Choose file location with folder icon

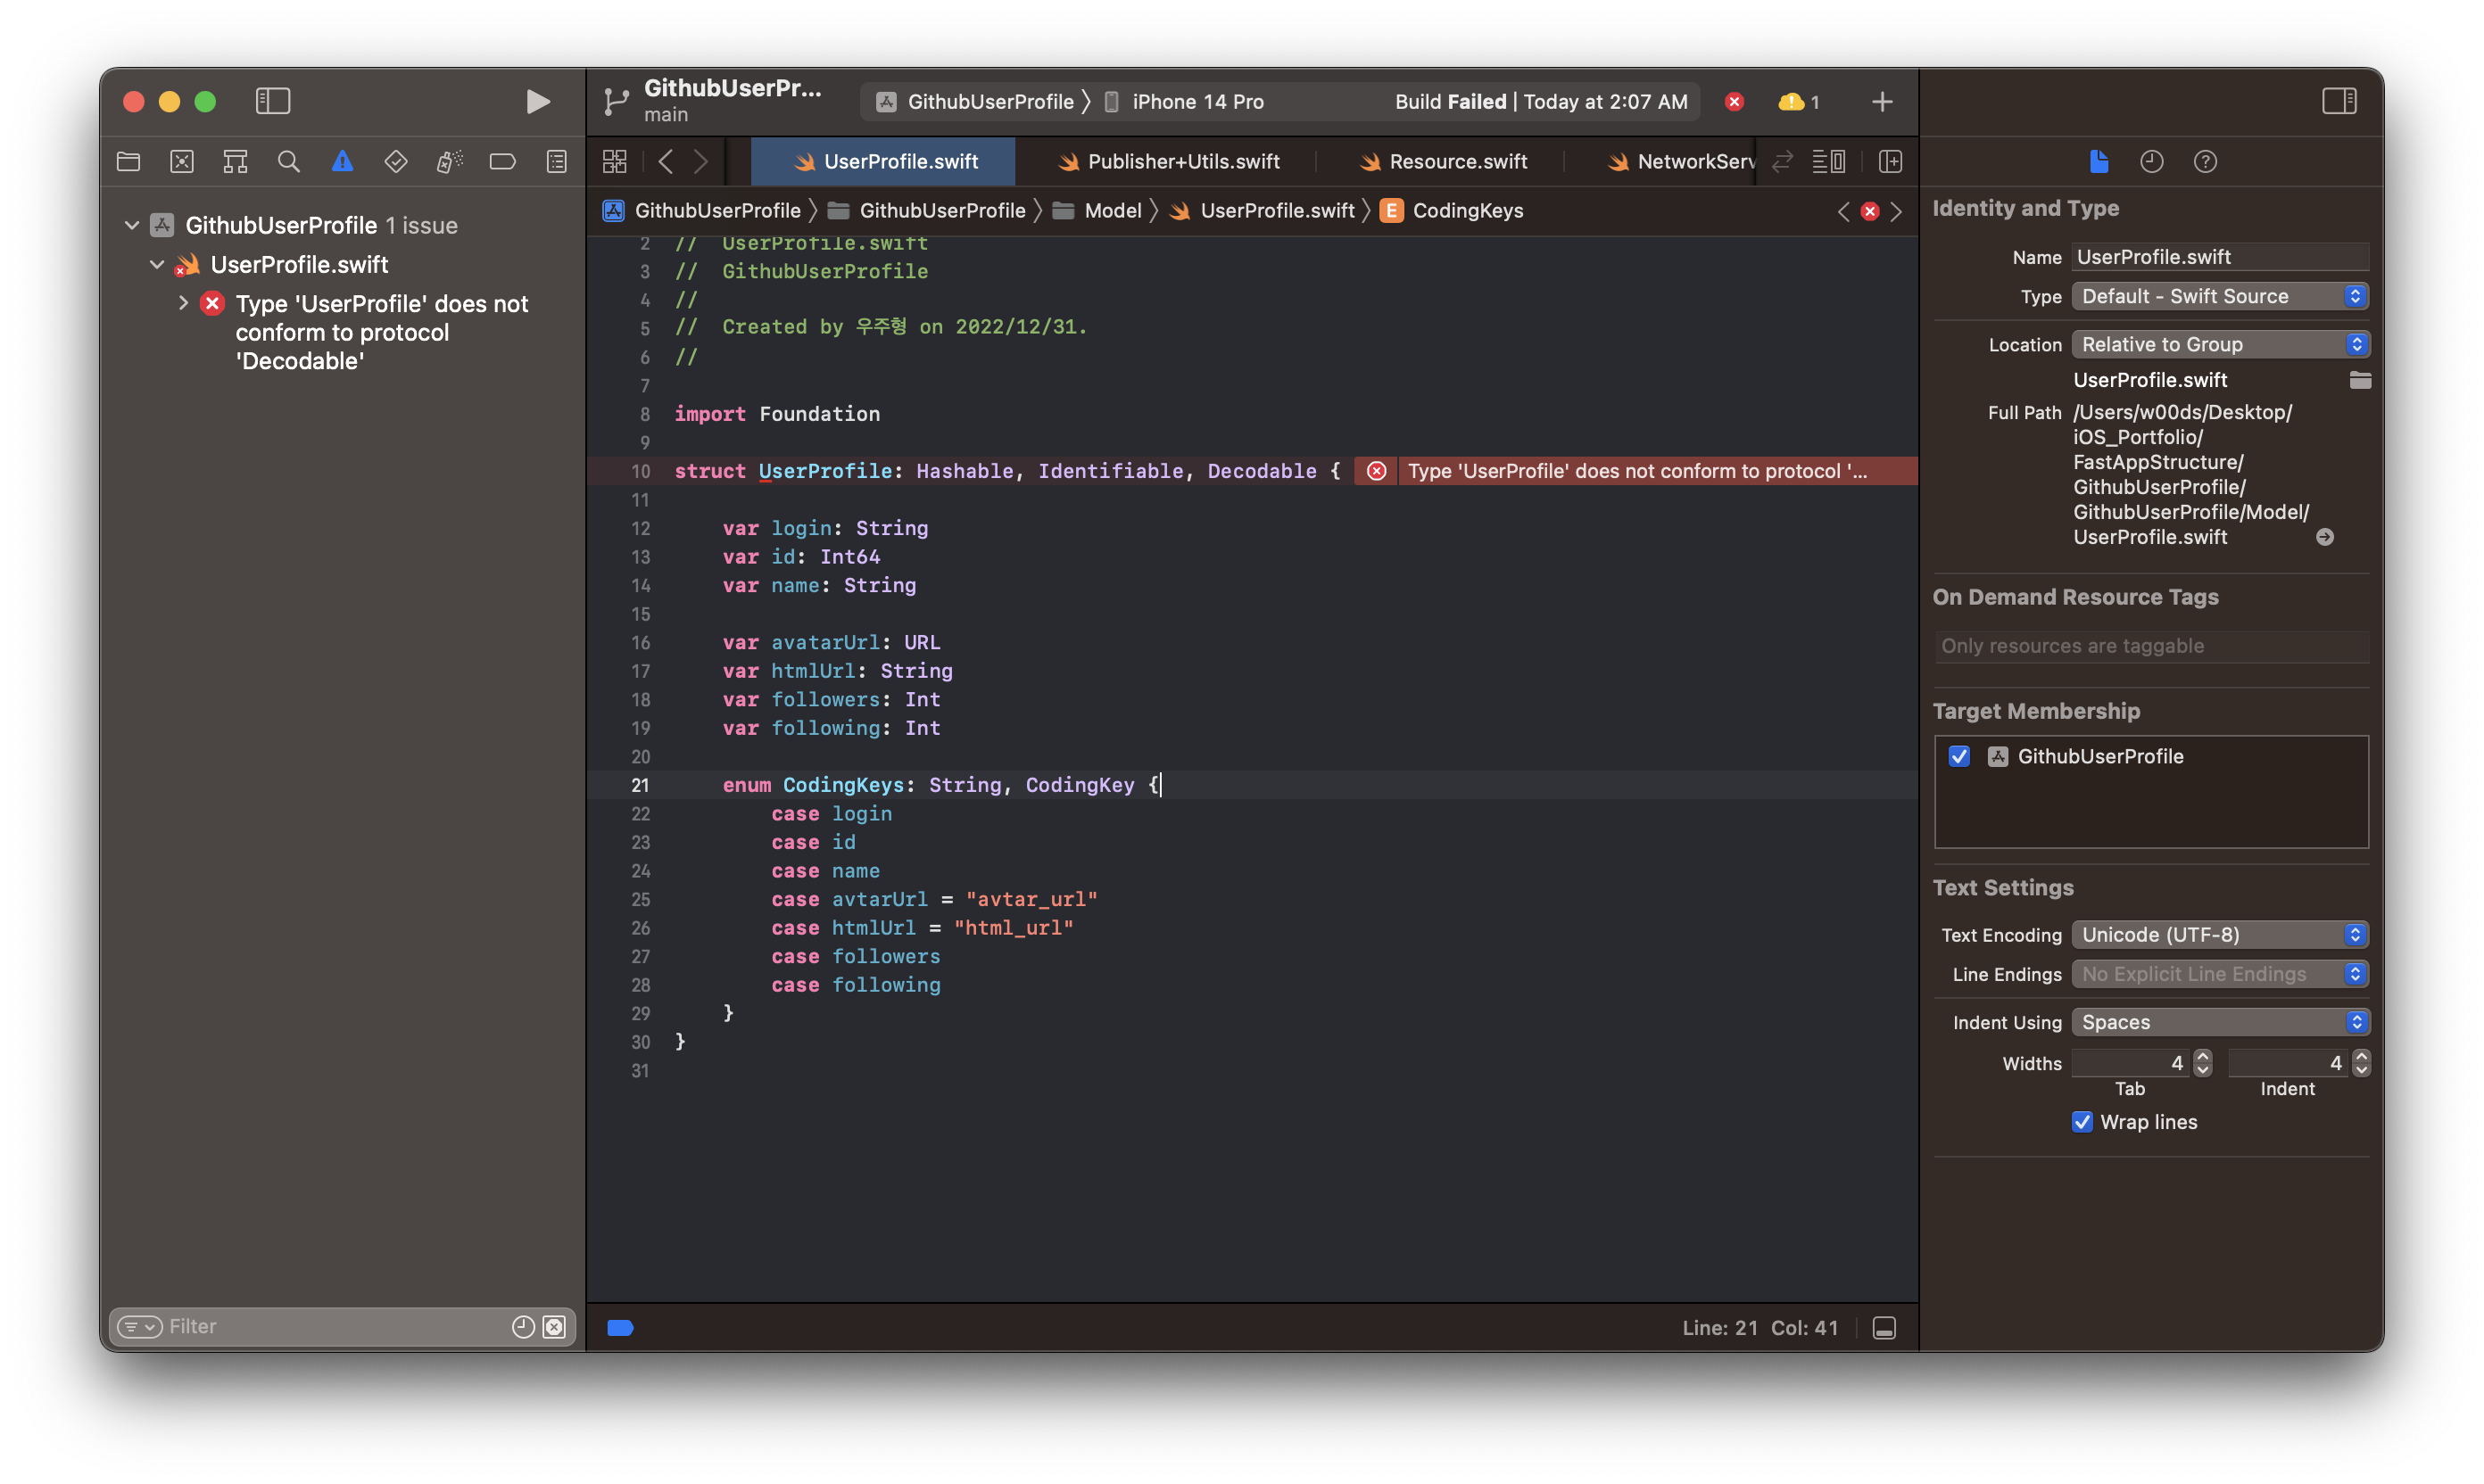tap(2359, 380)
